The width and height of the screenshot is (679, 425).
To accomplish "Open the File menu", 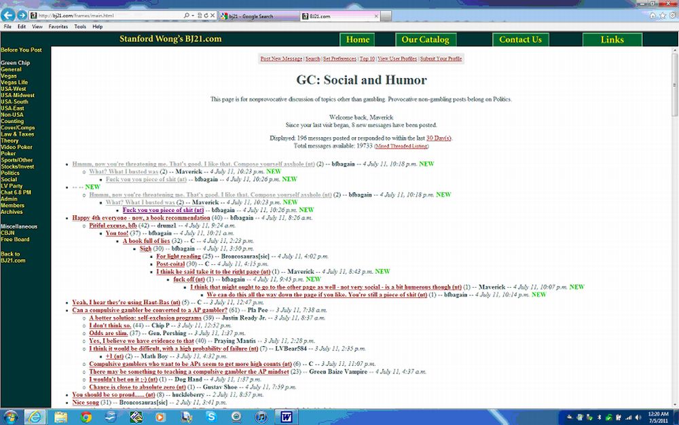I will pyautogui.click(x=7, y=26).
